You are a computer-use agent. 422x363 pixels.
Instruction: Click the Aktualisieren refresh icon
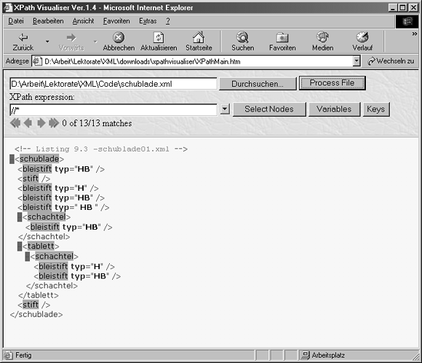159,37
